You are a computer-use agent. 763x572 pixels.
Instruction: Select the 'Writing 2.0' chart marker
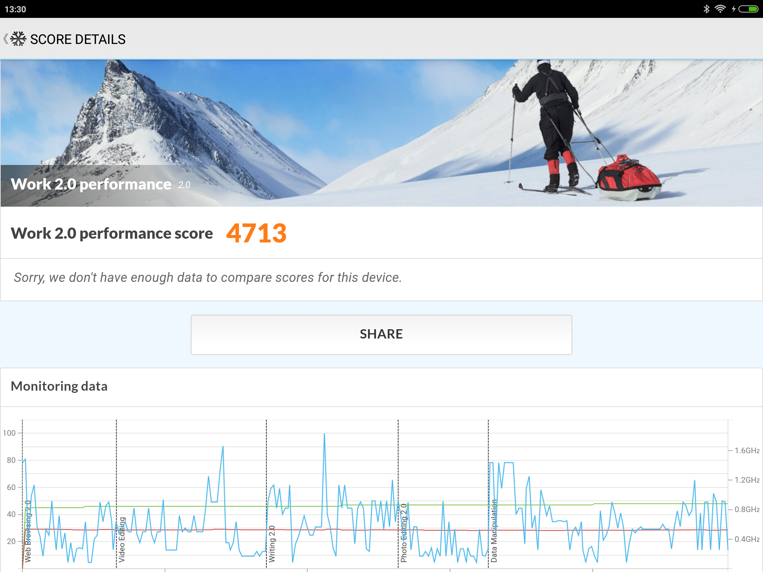(x=272, y=544)
